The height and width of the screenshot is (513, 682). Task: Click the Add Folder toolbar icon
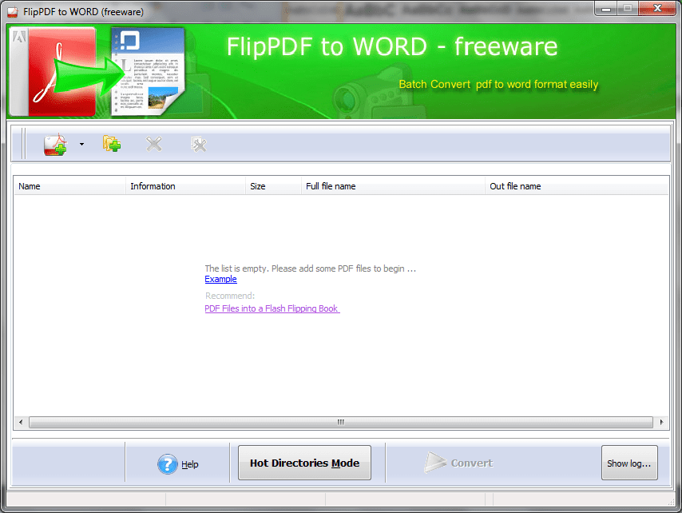[111, 144]
